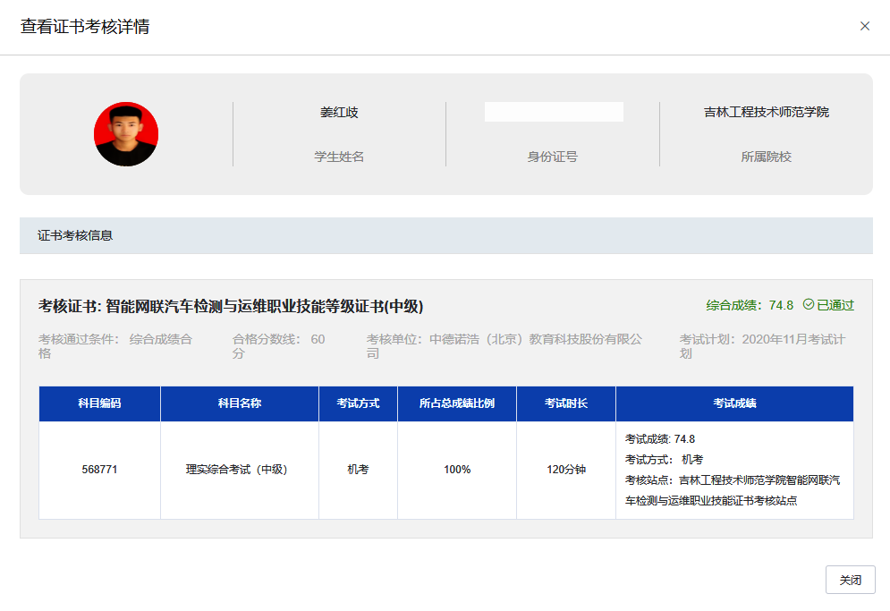Click the 综合成绩: 74.8 score label

[x=750, y=305]
